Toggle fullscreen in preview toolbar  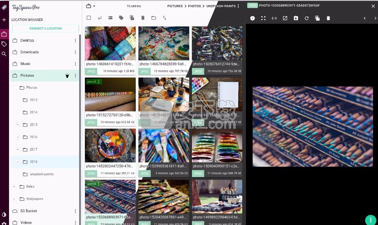(263, 18)
